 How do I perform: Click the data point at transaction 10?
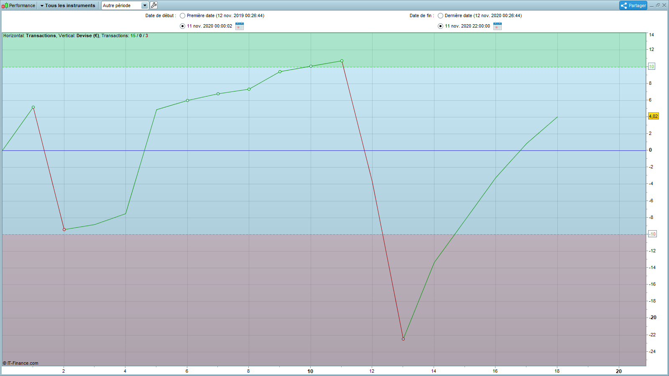click(311, 66)
